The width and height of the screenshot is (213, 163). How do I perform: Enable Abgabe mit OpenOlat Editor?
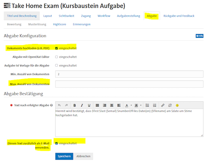coord(56,57)
